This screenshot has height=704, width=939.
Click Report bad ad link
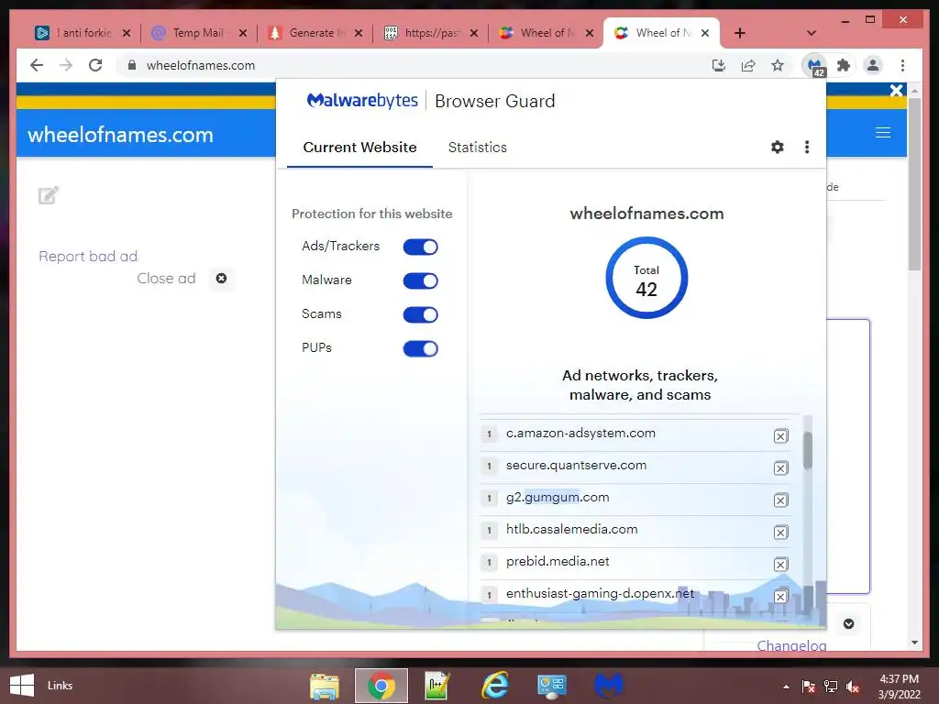88,257
